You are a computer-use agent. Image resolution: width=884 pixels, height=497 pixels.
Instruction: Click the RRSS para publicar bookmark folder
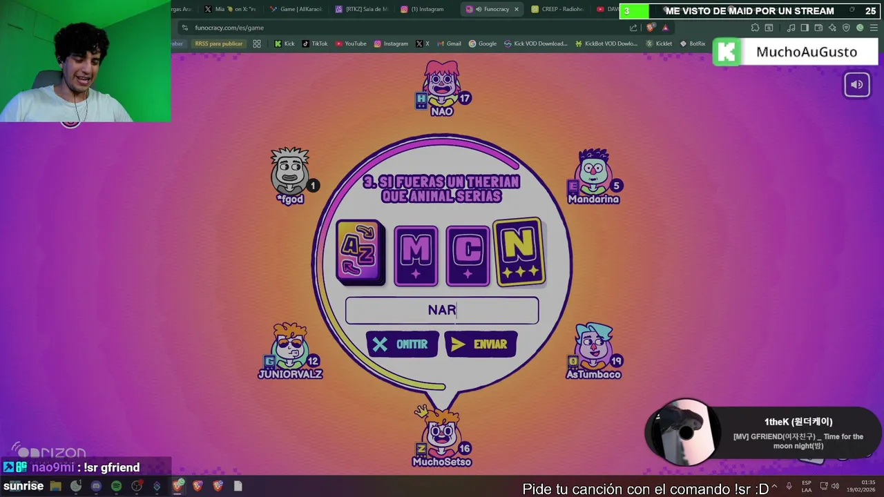tap(218, 43)
